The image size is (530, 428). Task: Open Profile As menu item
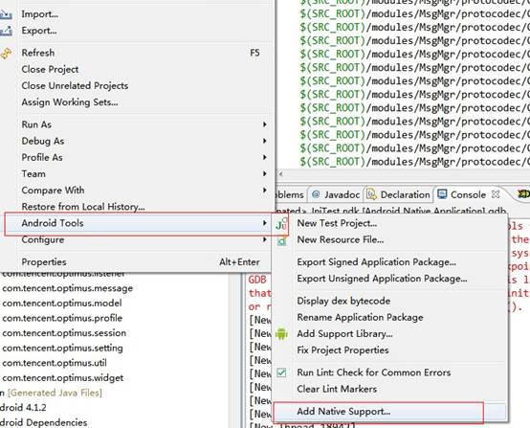pos(137,157)
